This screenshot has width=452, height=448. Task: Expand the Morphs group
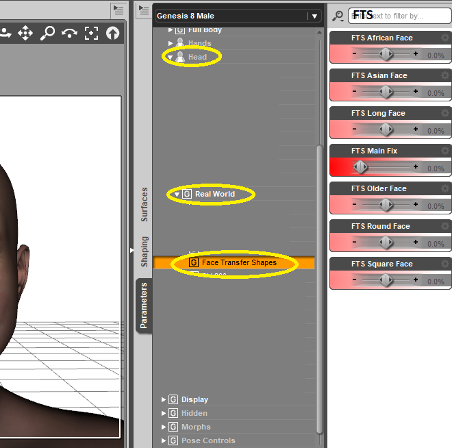[164, 427]
